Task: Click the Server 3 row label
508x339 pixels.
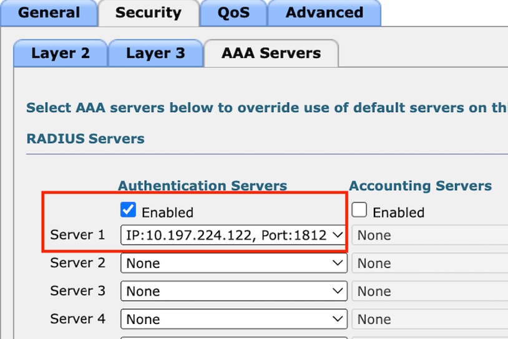Action: tap(78, 291)
